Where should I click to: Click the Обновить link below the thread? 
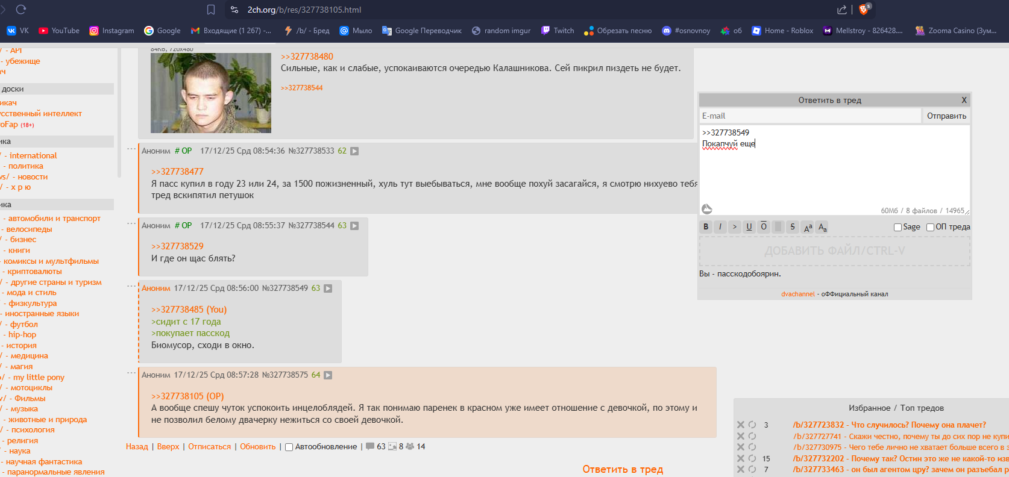[x=258, y=447]
